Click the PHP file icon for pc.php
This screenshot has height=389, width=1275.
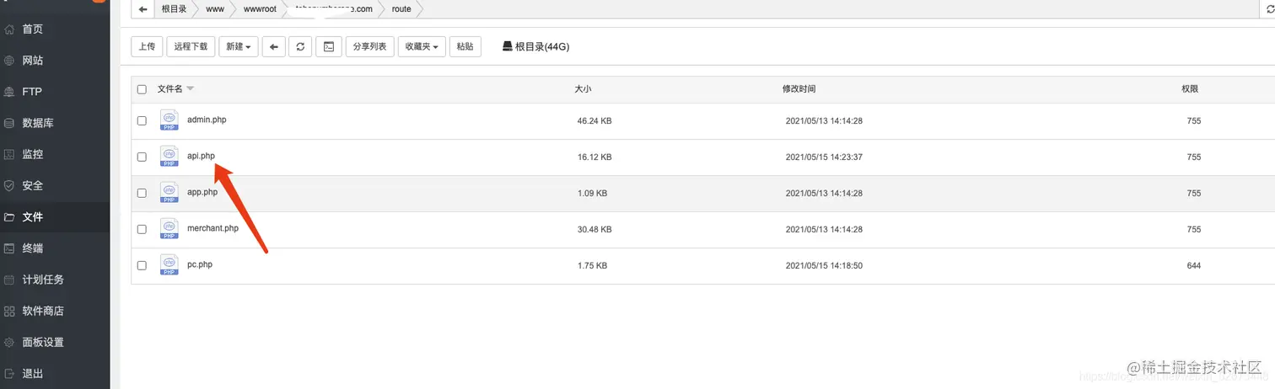(169, 265)
